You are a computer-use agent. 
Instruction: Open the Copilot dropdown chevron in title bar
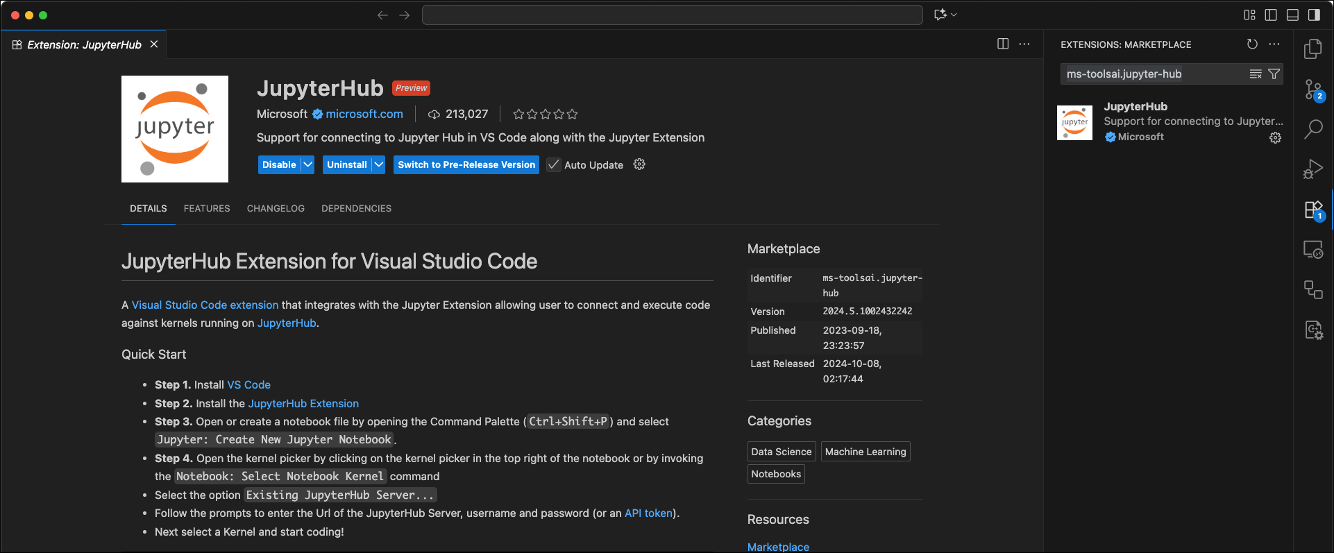[954, 15]
